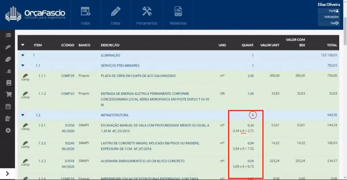
Task: Click the CÓDIGO column header
Action: (x=68, y=45)
